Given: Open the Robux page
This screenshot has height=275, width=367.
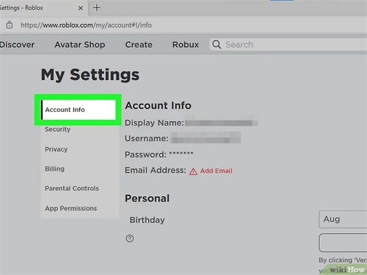Looking at the screenshot, I should pyautogui.click(x=185, y=45).
